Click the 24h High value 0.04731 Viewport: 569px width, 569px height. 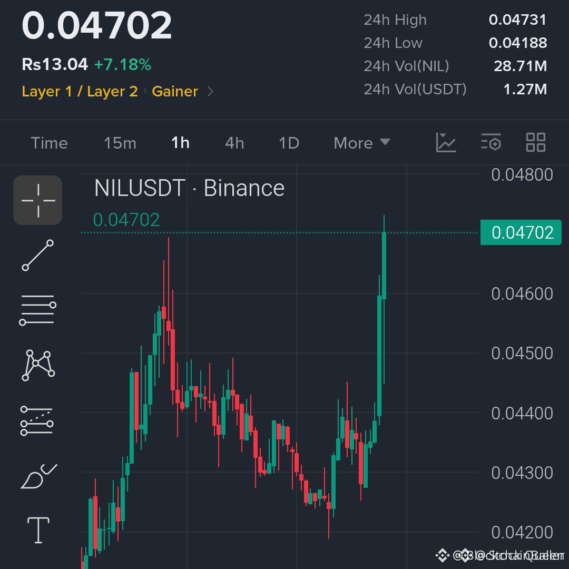coord(517,20)
